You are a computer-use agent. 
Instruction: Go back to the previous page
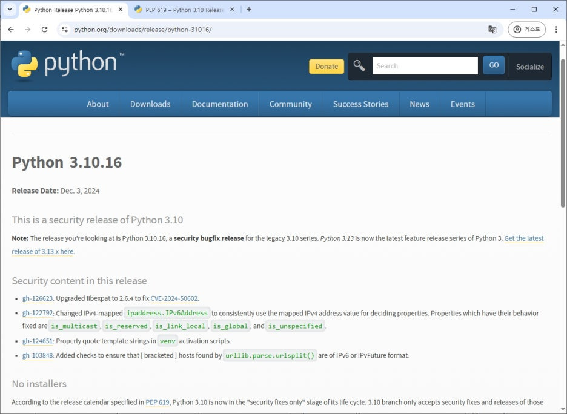point(11,30)
